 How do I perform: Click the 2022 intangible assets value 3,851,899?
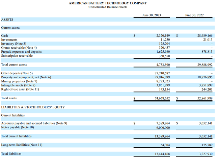(206, 85)
